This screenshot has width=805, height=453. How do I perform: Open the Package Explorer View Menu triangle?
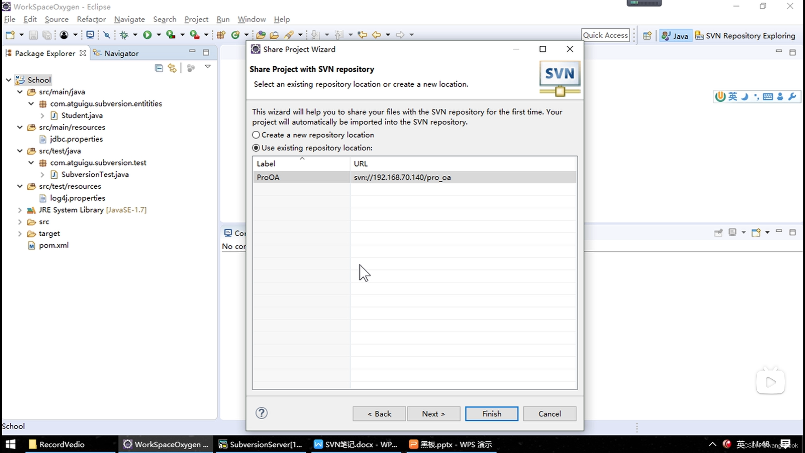click(x=208, y=67)
